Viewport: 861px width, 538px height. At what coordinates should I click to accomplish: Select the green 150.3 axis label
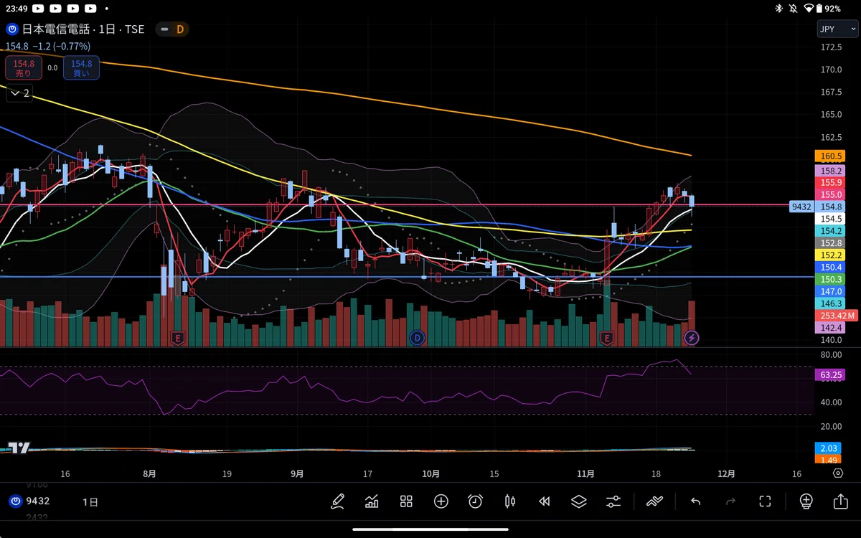[830, 279]
